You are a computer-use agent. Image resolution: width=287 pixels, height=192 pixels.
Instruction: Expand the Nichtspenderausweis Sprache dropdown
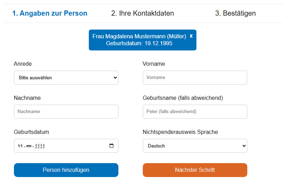(x=195, y=146)
